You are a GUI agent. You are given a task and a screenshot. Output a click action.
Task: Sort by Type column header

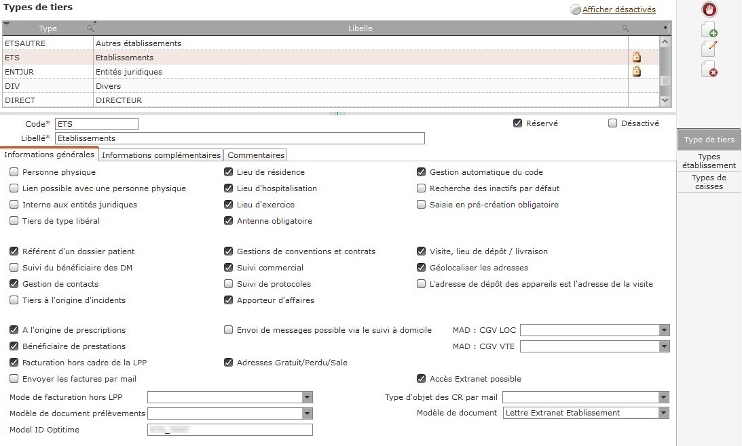(48, 28)
